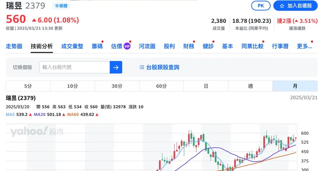Image resolution: width=325 pixels, height=171 pixels.
Task: Click the VIP badge beside 估價
Action: (127, 46)
